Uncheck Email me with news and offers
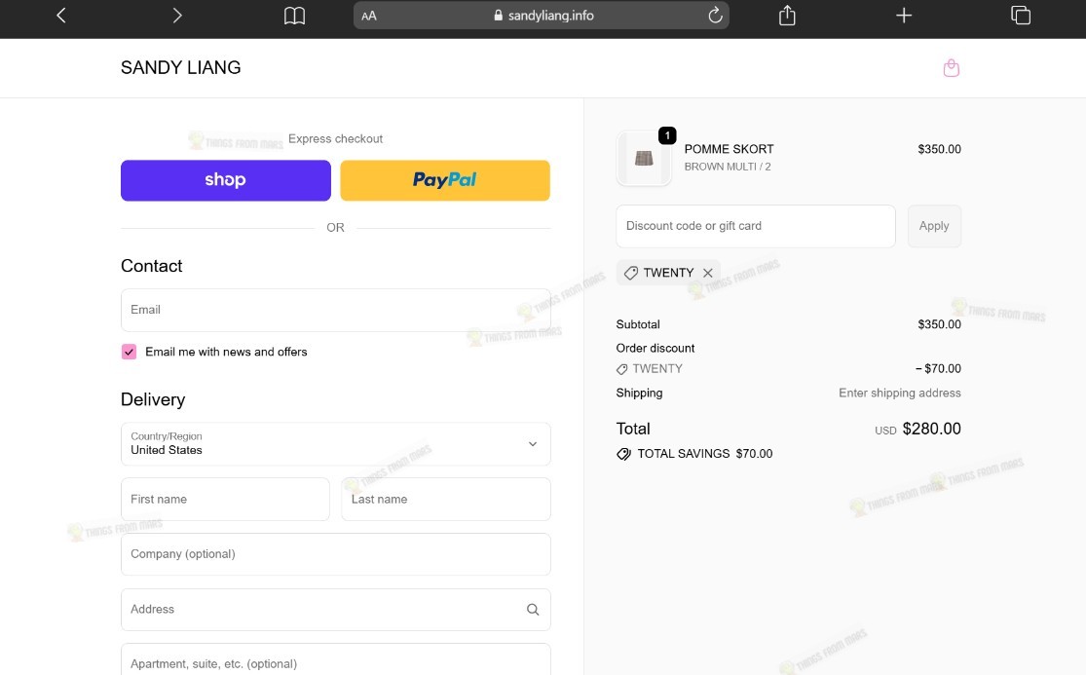1086x675 pixels. pos(129,352)
